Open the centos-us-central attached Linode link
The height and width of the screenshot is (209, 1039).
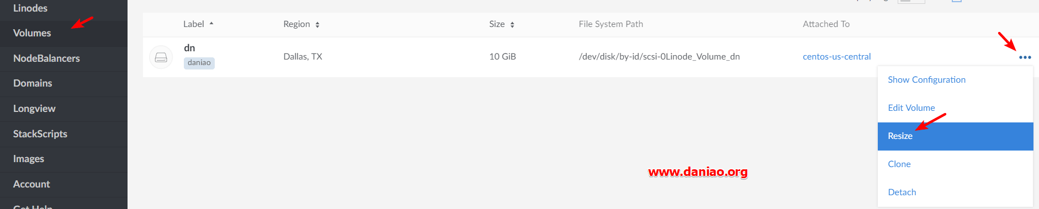click(x=836, y=57)
